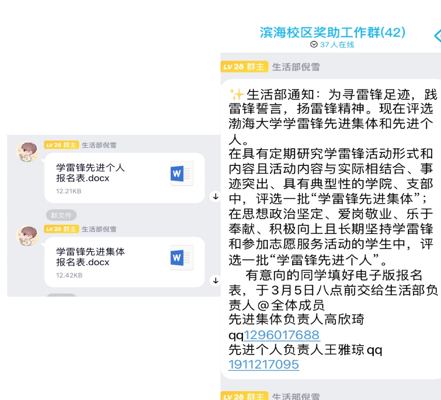Click the blue back chevron beside group title
Viewport: 441px width, 400px height.
click(x=437, y=36)
